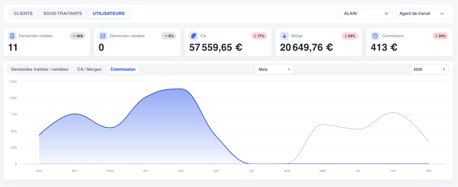Click the Demandes traitées card label
The image size is (458, 187).
[36, 36]
